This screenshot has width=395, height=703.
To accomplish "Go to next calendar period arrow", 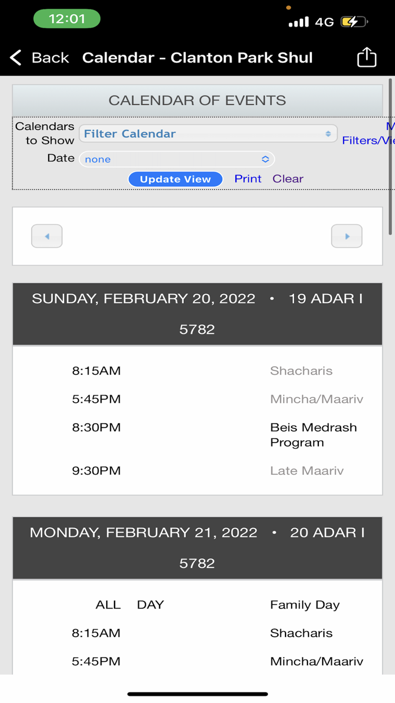I will [x=346, y=236].
